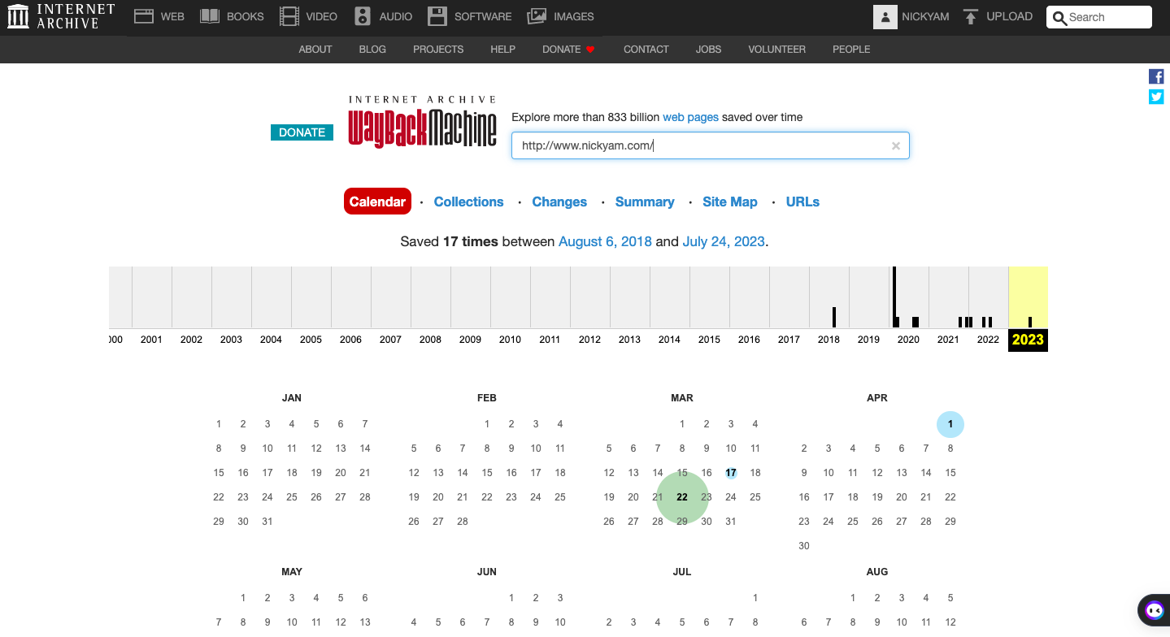Switch to the Changes tab
Viewport: 1170px width, 637px height.
[559, 201]
